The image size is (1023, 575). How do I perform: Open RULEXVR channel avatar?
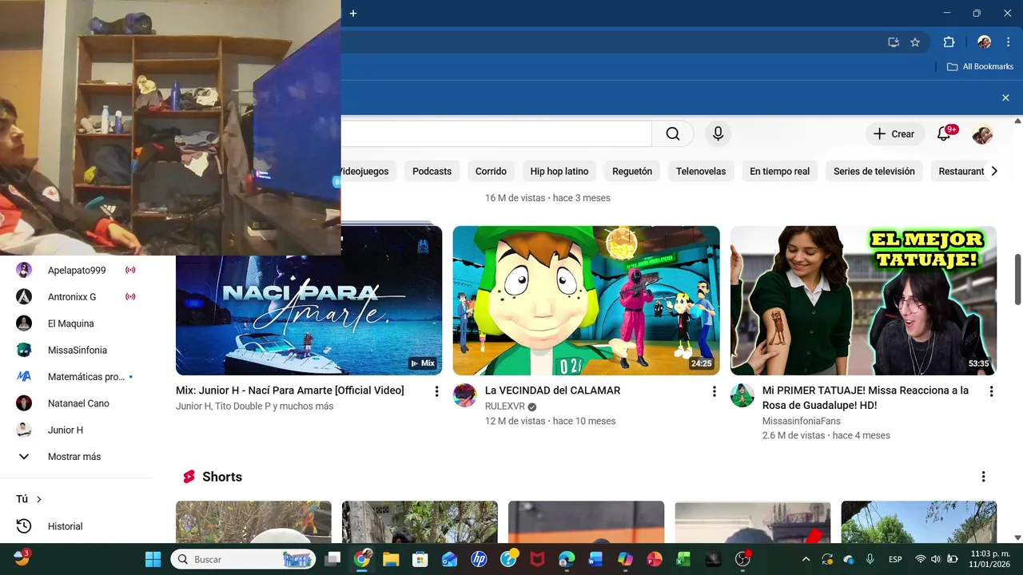[464, 395]
